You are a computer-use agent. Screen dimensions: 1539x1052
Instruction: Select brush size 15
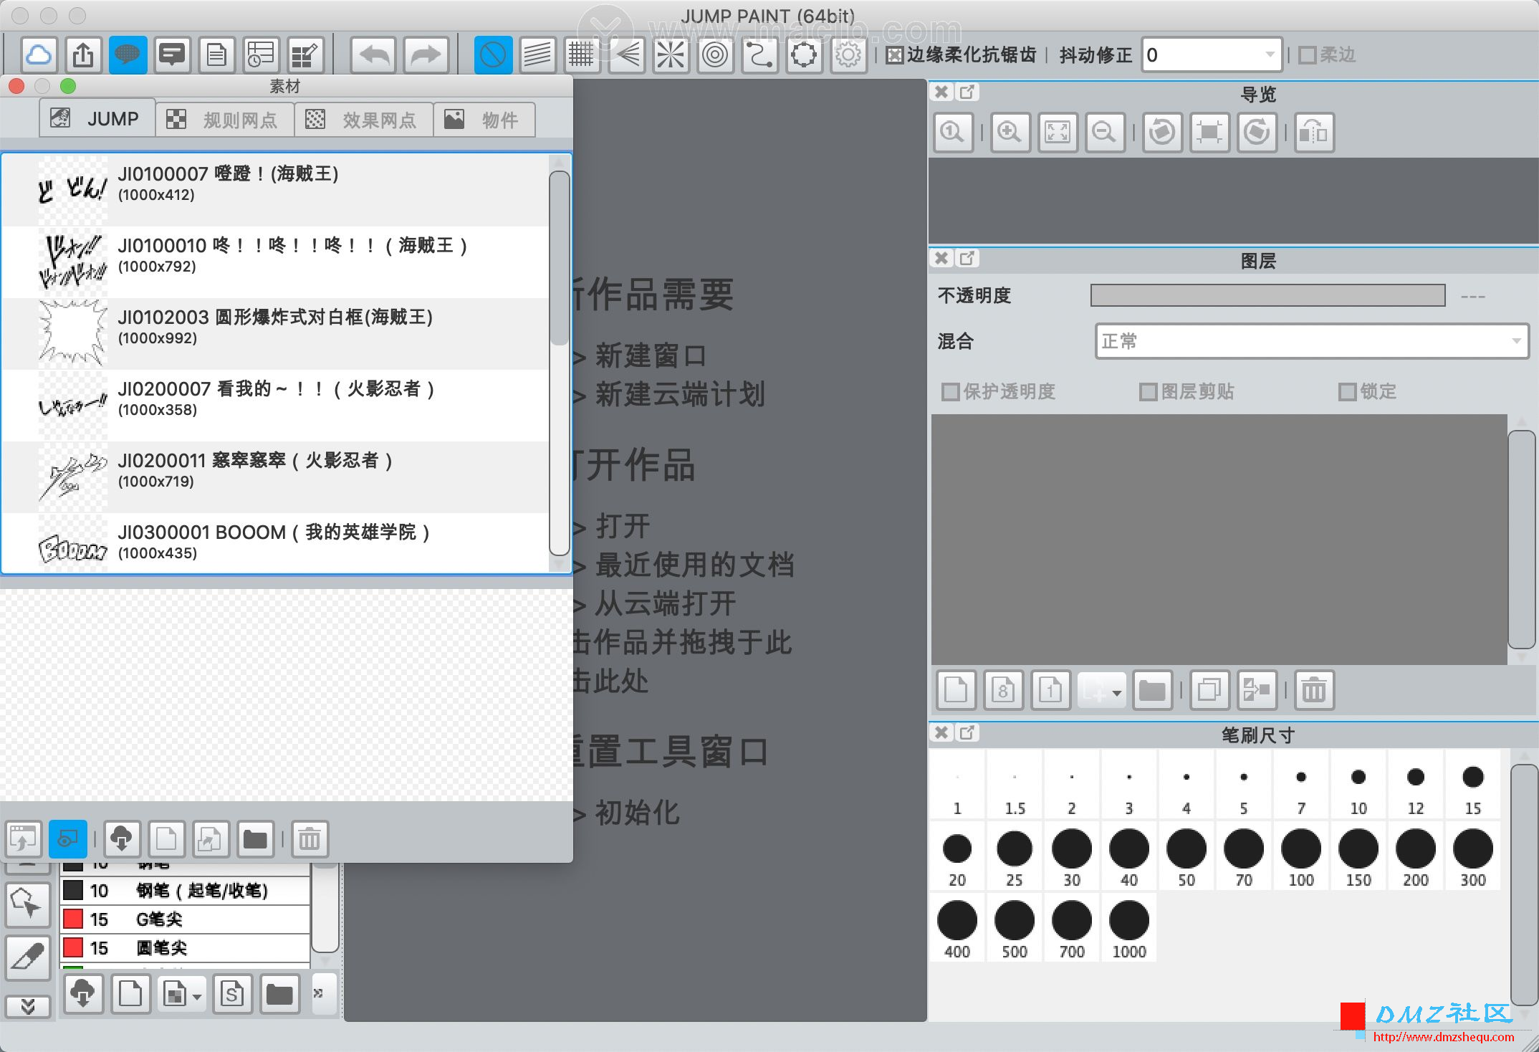point(1473,785)
